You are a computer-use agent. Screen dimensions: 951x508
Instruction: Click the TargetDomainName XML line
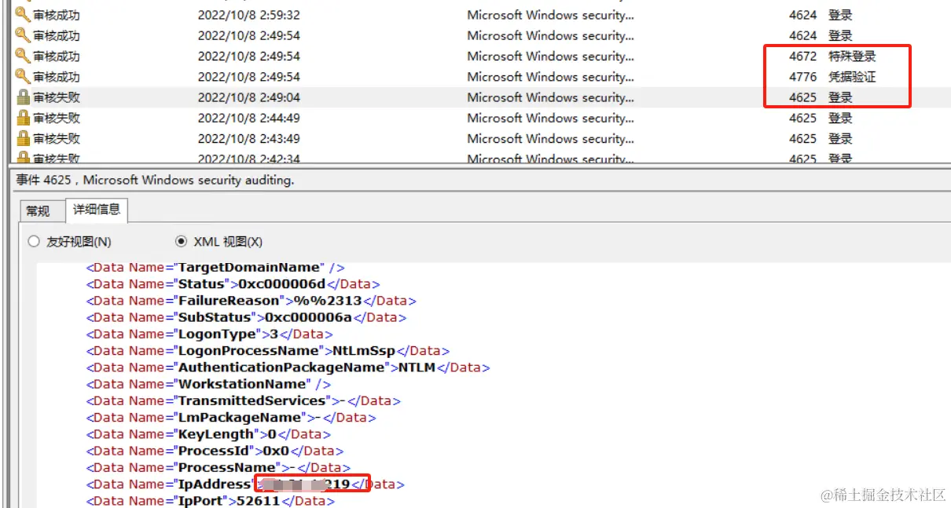tap(215, 268)
